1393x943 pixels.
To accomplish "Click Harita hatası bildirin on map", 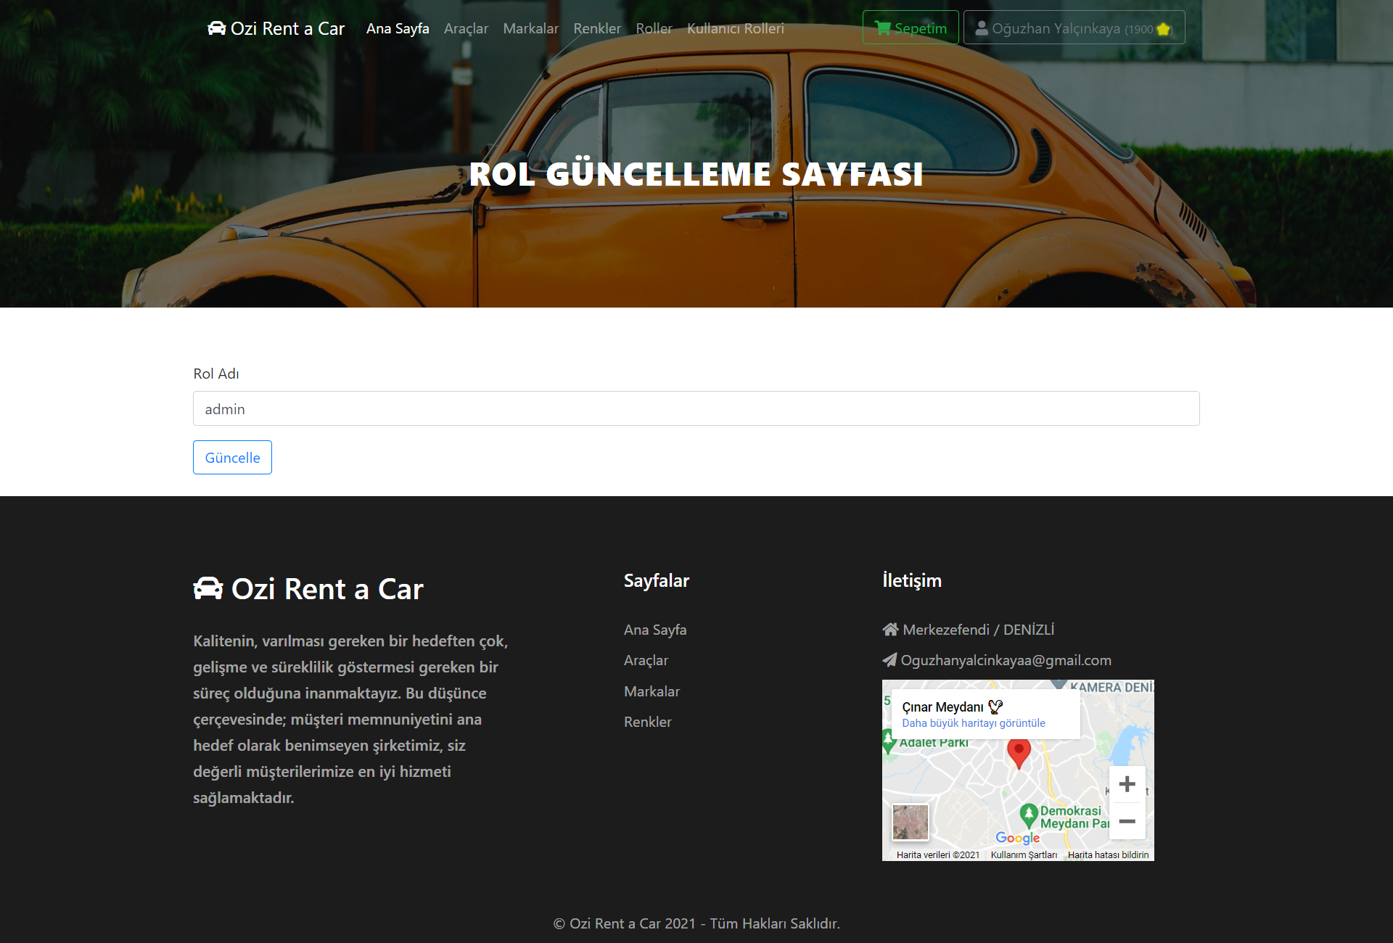I will click(x=1108, y=855).
